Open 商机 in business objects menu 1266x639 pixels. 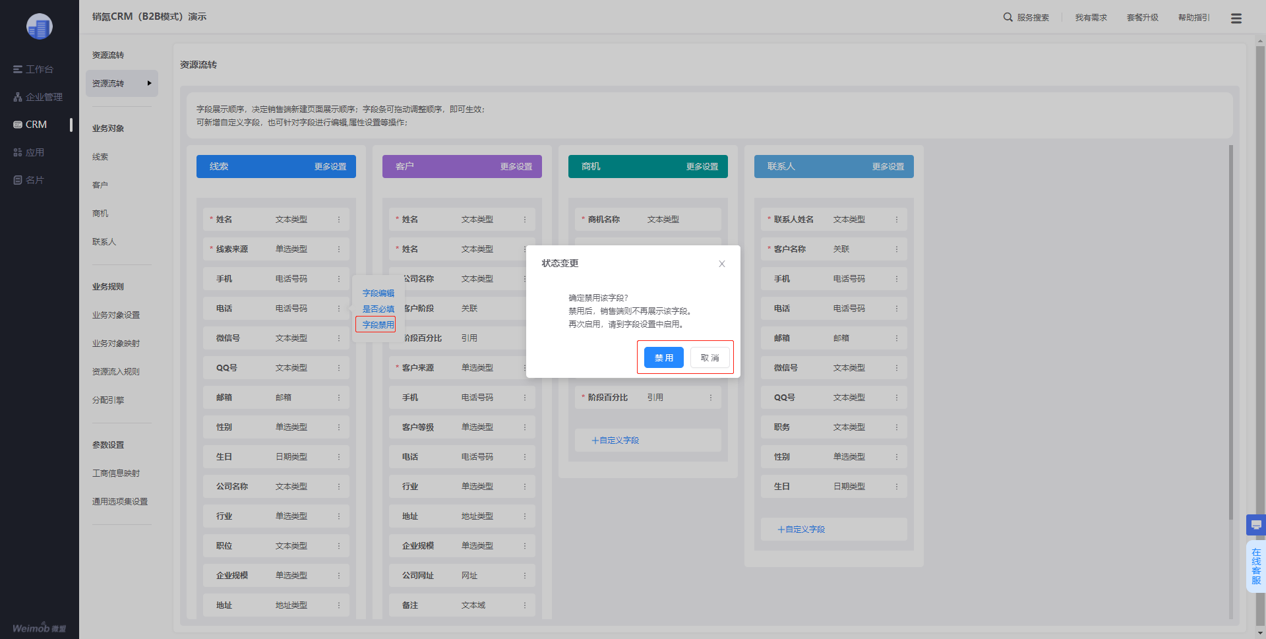click(x=100, y=214)
